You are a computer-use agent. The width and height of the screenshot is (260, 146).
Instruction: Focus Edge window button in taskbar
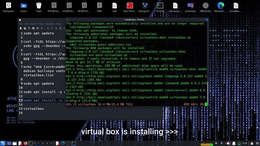coord(63,143)
